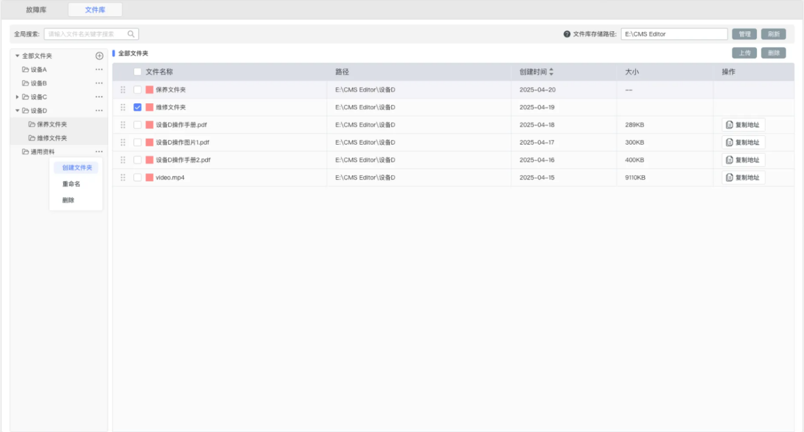Toggle the select-all checkbox in 文件名称 header

point(137,72)
